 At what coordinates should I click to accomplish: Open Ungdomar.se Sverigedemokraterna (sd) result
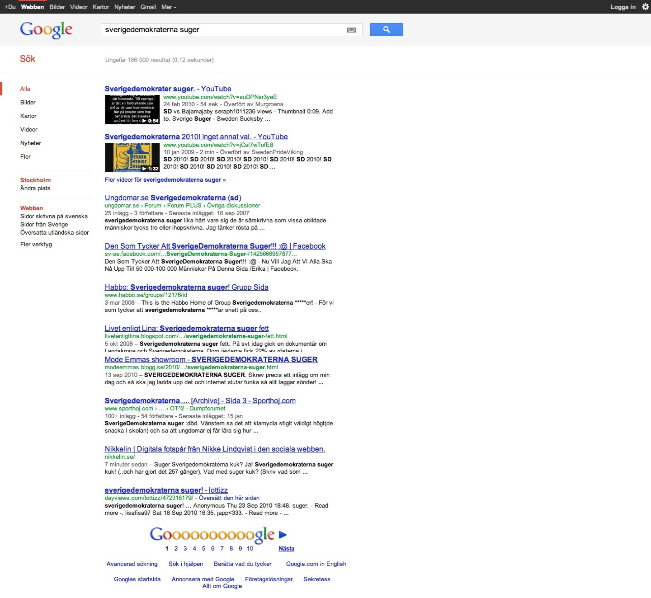tap(173, 198)
